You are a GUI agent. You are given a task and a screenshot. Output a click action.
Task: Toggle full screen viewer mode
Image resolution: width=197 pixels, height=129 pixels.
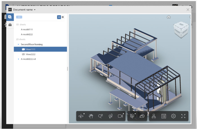(183, 116)
